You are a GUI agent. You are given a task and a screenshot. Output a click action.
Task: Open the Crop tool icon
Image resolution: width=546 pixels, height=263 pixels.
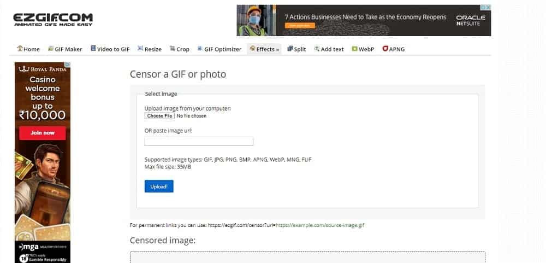pos(173,49)
